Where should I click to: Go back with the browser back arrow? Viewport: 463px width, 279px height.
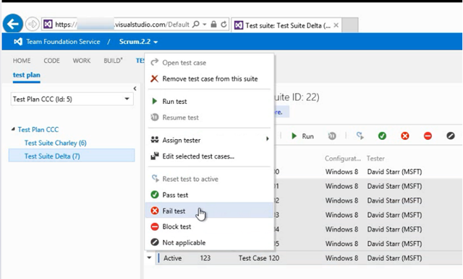pyautogui.click(x=13, y=24)
